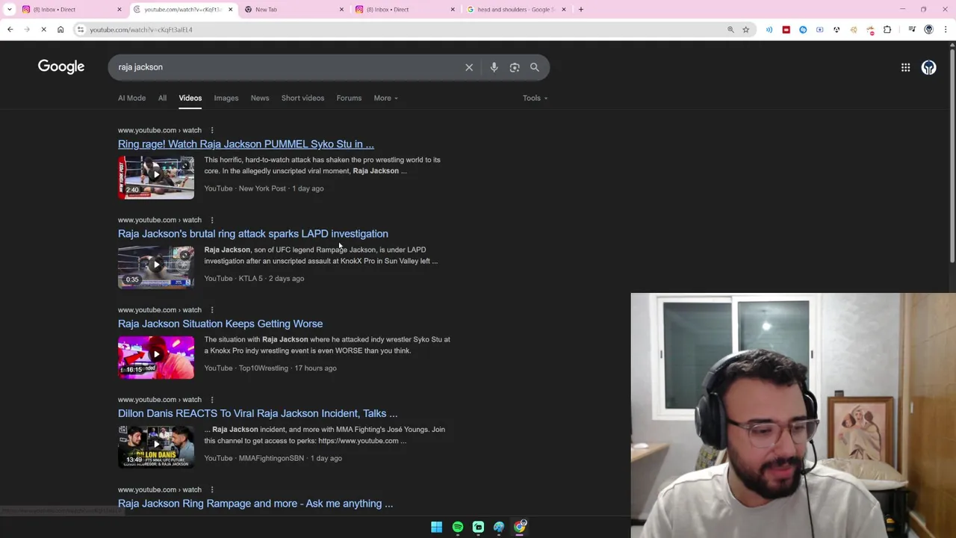Open three-dot options for the Ring rage result

212,130
